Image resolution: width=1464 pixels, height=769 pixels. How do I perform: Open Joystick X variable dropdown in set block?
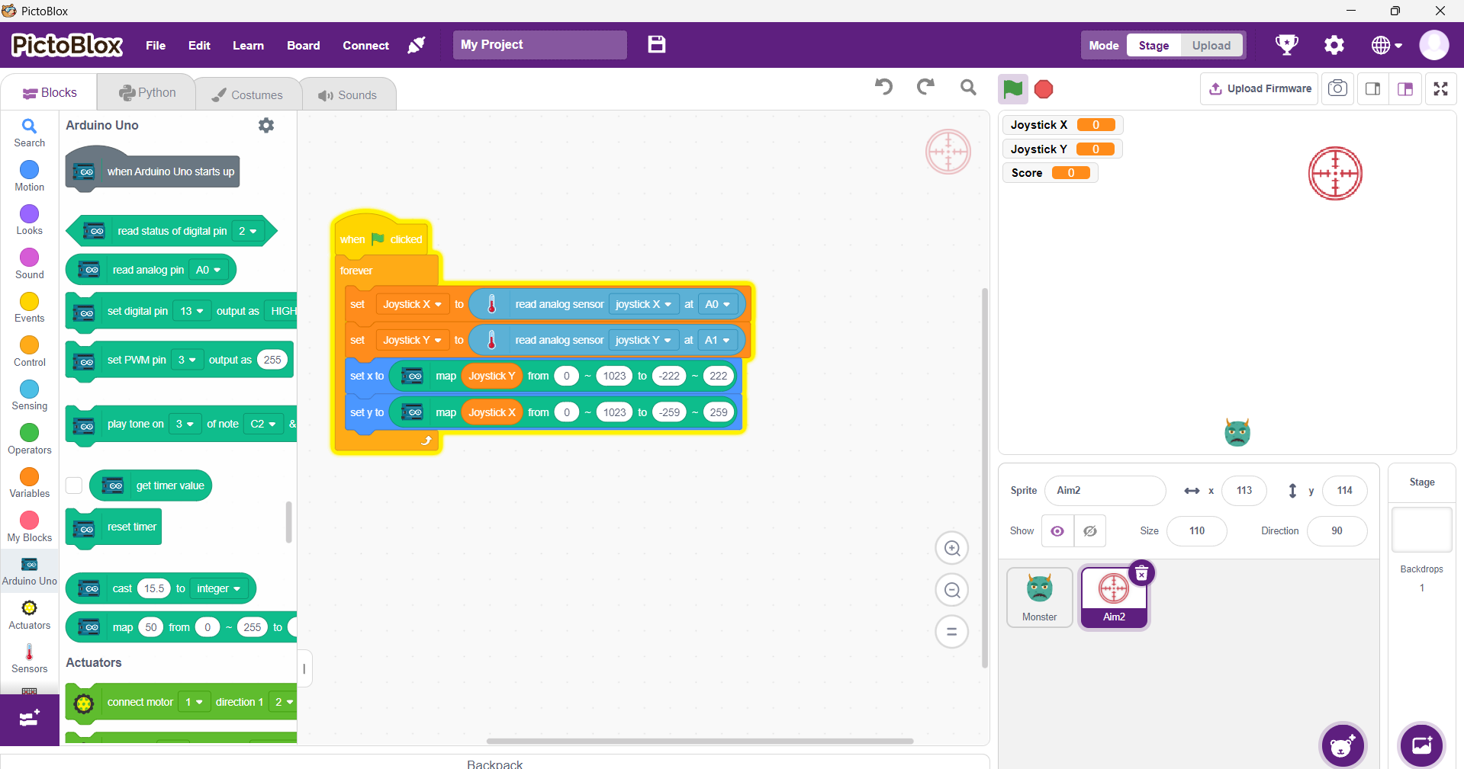coord(412,304)
